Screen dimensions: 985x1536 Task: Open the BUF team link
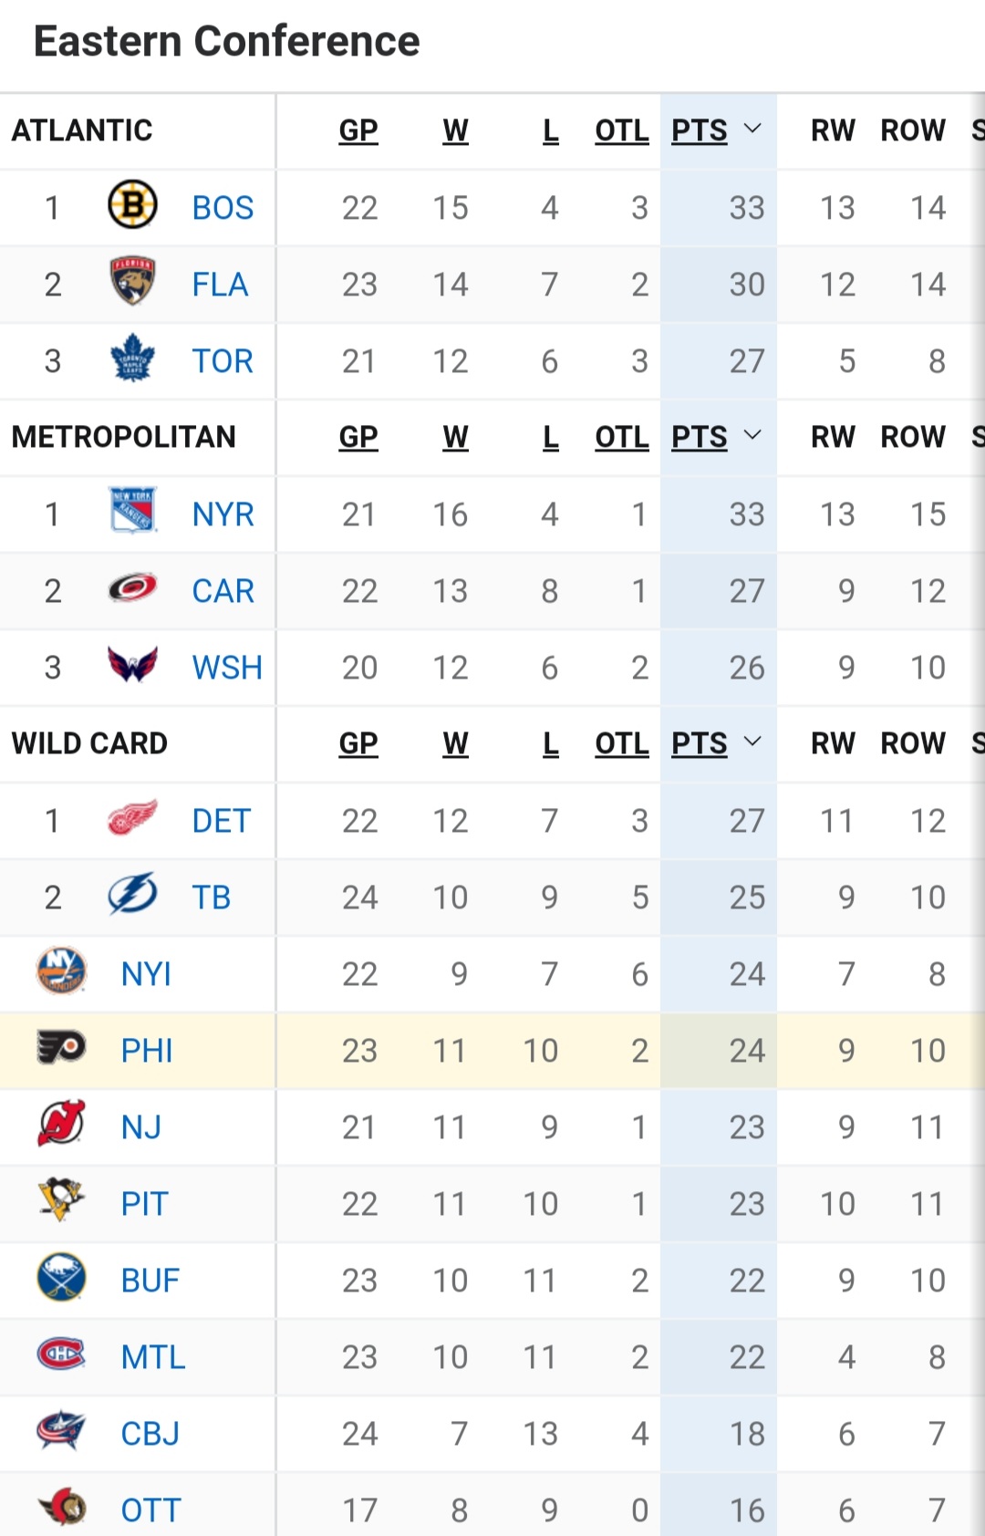tap(150, 1281)
